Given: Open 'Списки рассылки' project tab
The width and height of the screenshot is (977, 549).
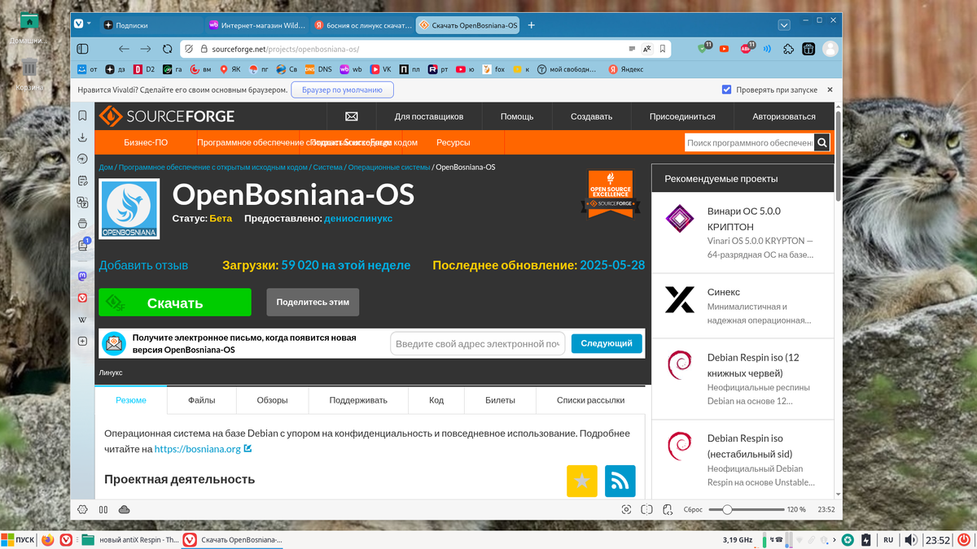Looking at the screenshot, I should click(591, 400).
